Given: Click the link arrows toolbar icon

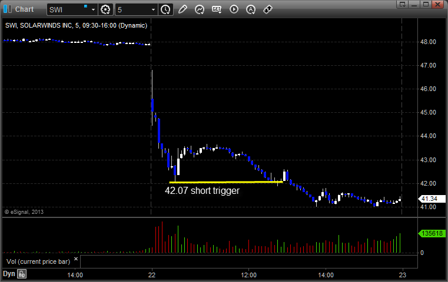Looking at the screenshot, I should [268, 9].
